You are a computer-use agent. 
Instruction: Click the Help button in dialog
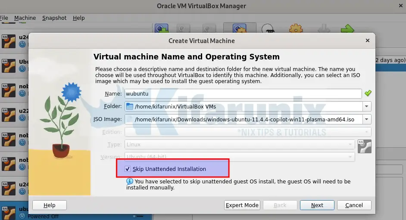point(50,205)
